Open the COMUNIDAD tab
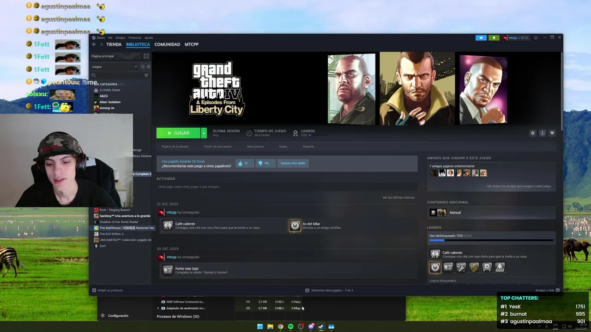This screenshot has width=591, height=332. pos(167,44)
